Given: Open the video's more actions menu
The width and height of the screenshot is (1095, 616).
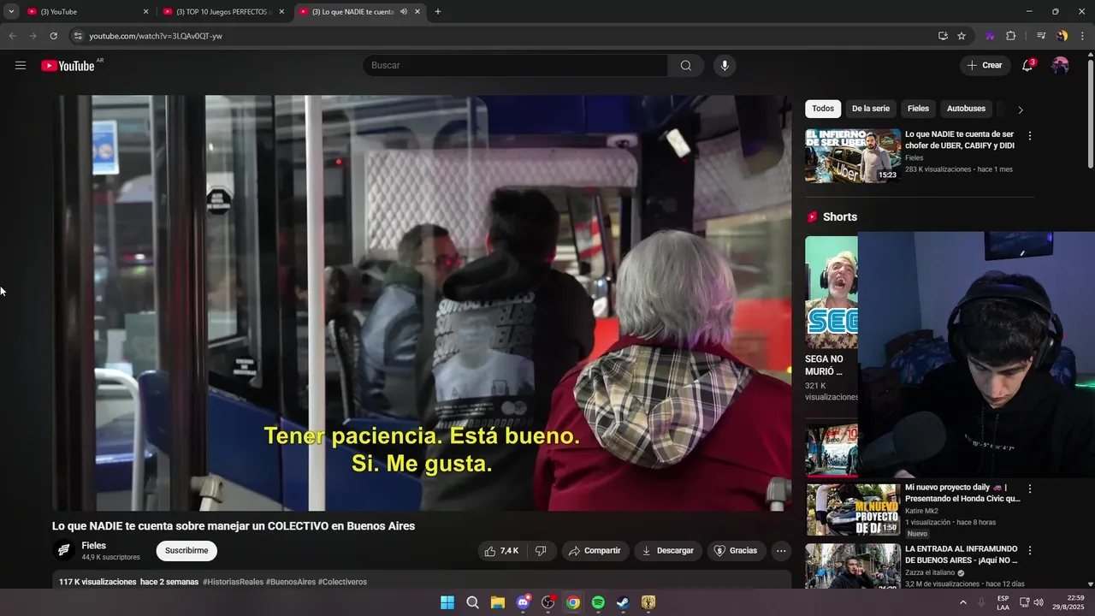Looking at the screenshot, I should 781,551.
